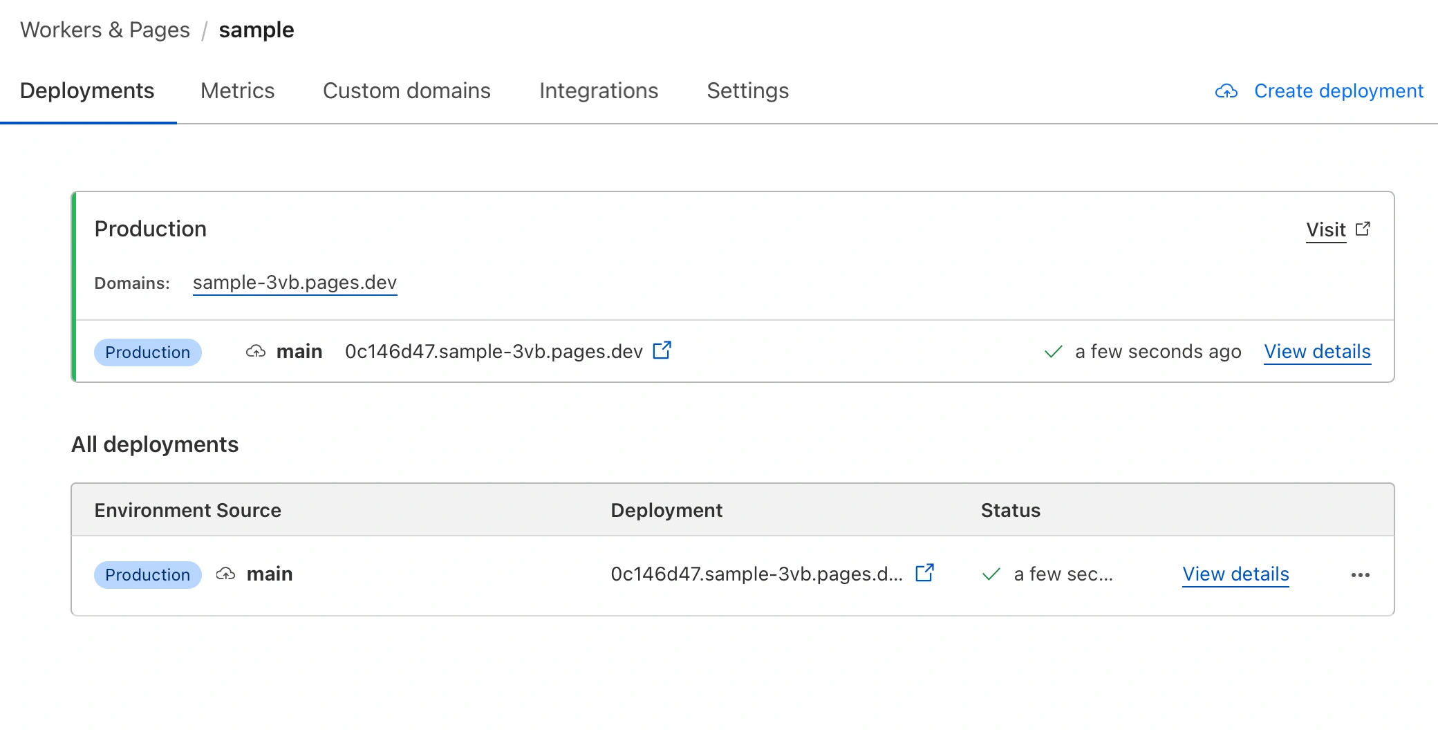Open the three-dot actions menu for deployment
The height and width of the screenshot is (734, 1438).
coord(1360,575)
